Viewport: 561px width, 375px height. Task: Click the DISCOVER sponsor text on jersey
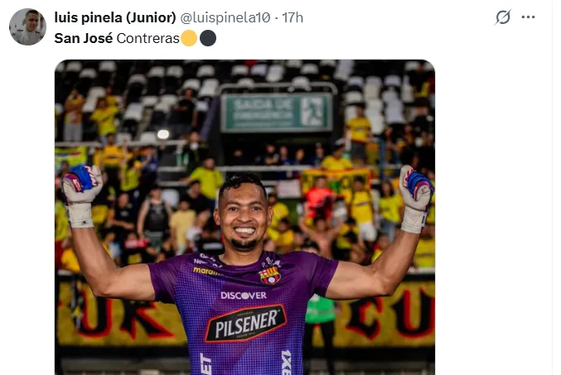[244, 296]
